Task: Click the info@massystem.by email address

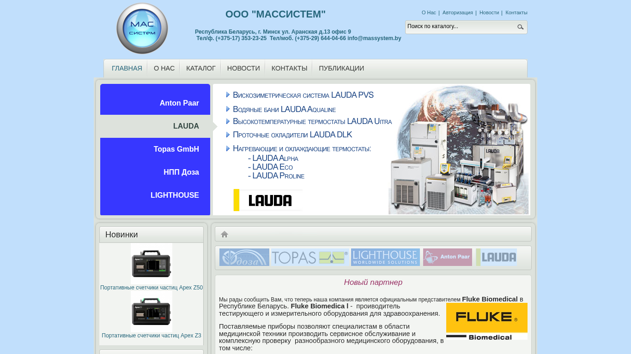Action: tap(374, 38)
